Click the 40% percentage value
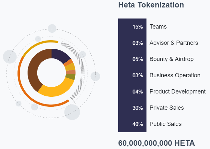Image resolution: width=210 pixels, height=149 pixels. 138,124
